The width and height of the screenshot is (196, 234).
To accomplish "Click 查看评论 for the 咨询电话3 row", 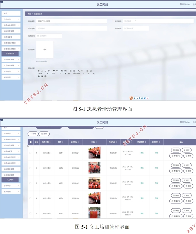I will pyautogui.click(x=176, y=186).
